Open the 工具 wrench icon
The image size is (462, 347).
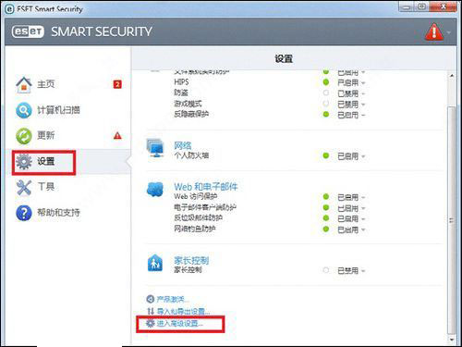click(x=24, y=187)
